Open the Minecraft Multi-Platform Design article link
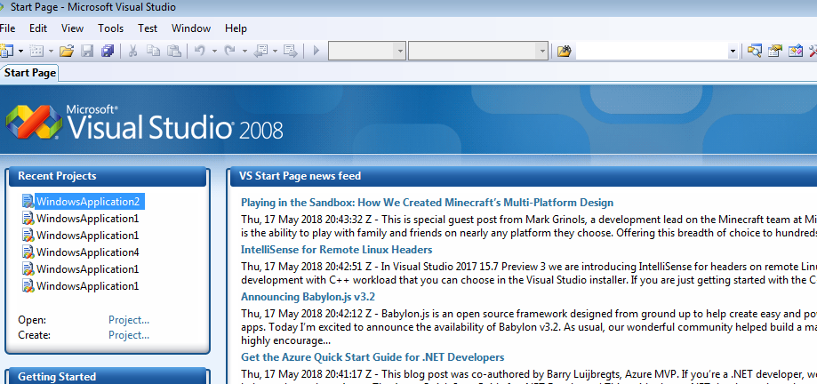 coord(427,203)
